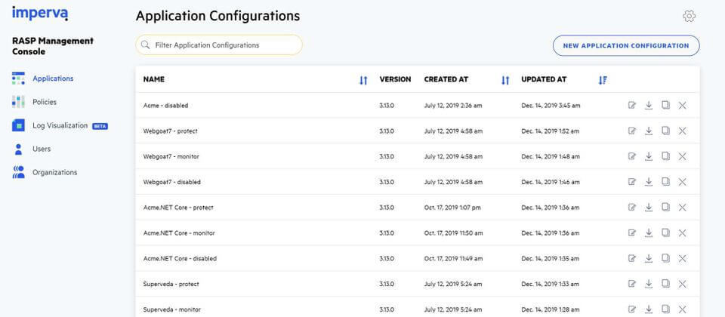This screenshot has height=317, width=725.
Task: Open the Organizations page
Action: click(x=54, y=172)
